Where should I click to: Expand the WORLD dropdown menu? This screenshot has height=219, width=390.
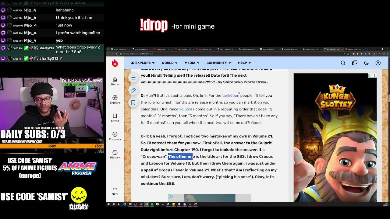pos(169,63)
